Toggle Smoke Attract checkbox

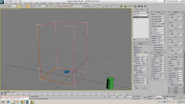pos(170,26)
